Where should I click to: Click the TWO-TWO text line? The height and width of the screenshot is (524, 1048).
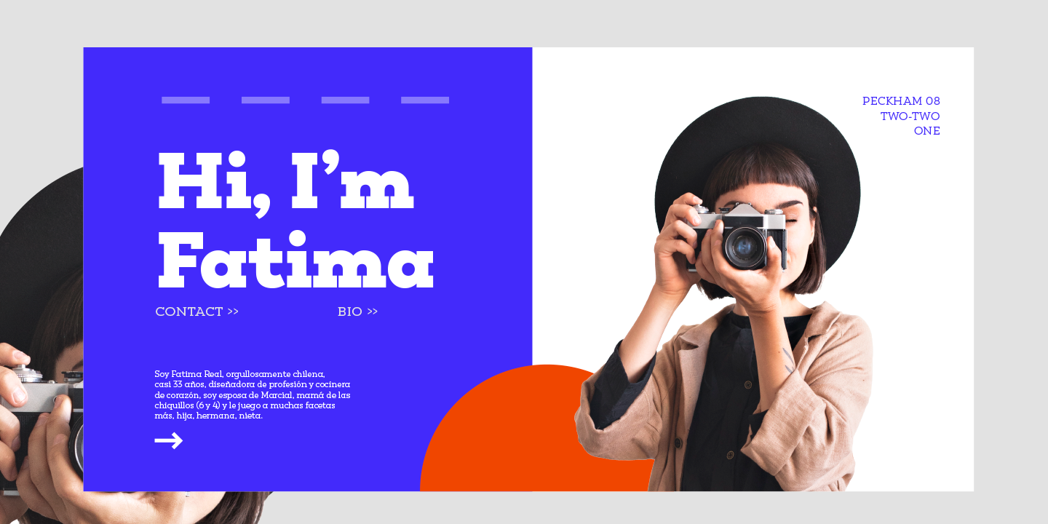point(910,116)
